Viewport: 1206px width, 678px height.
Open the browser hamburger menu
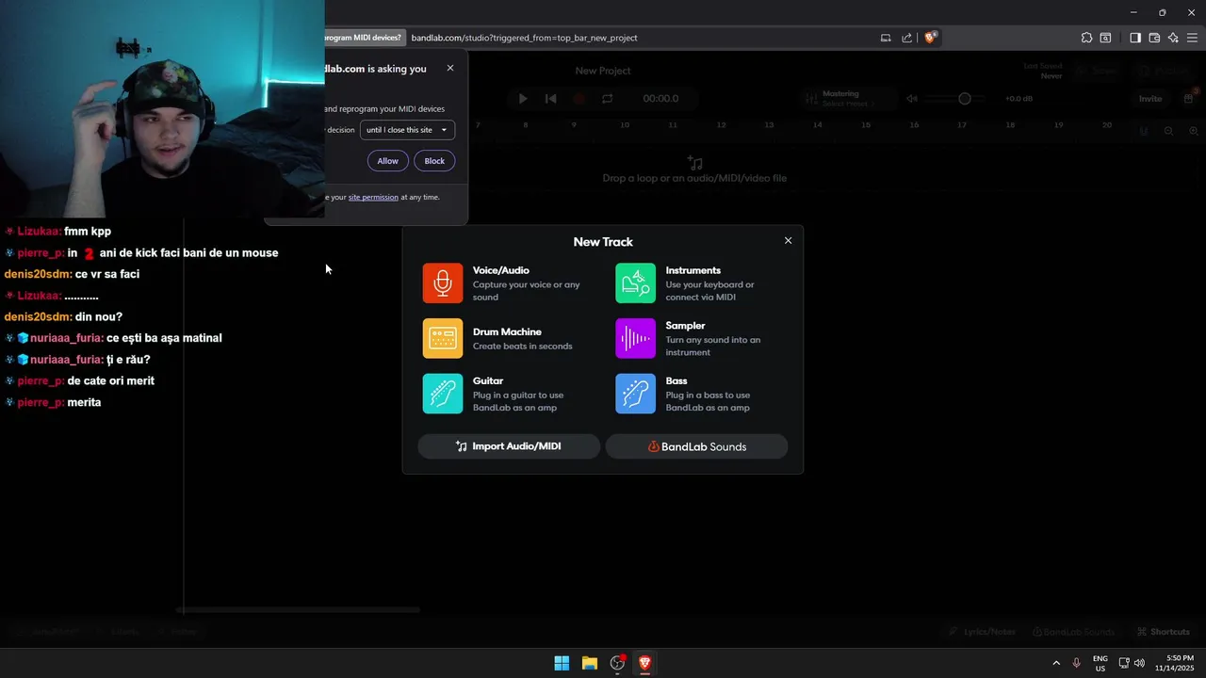1193,38
